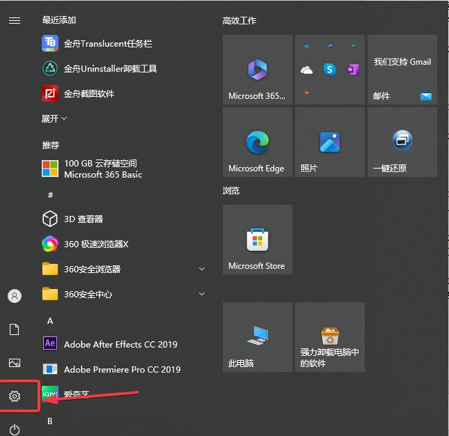Screen dimensions: 449x436
Task: Open the 3D 查看器 cube icon
Action: point(50,219)
